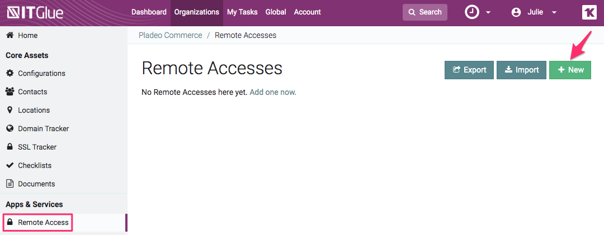Click the Kaseya K icon
This screenshot has width=604, height=235.
(x=589, y=12)
